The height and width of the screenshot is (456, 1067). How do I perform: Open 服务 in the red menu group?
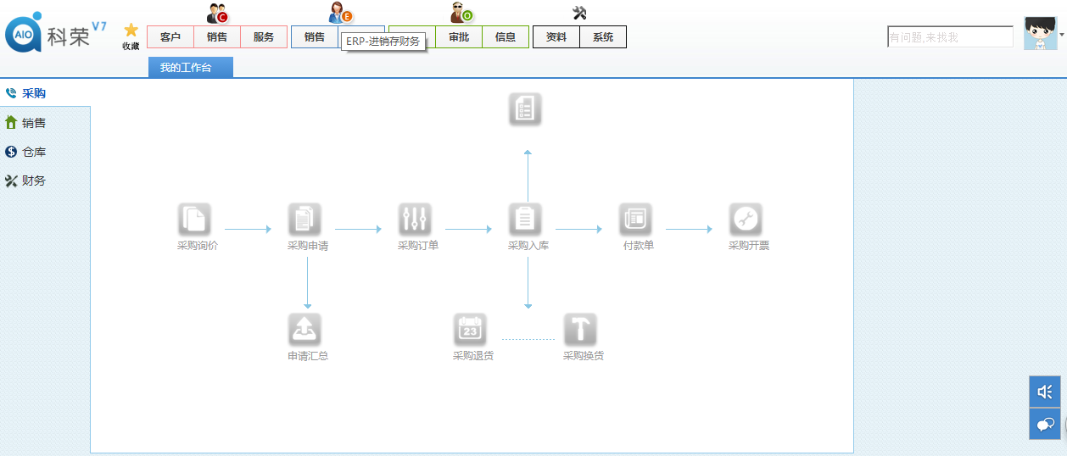tap(264, 37)
